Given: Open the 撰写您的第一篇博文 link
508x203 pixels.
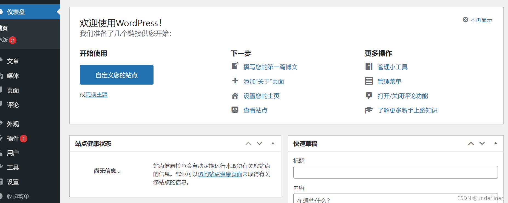Looking at the screenshot, I should 270,67.
